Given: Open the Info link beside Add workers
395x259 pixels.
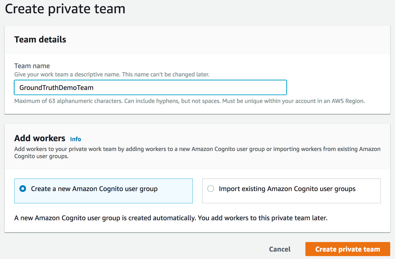Looking at the screenshot, I should point(76,139).
